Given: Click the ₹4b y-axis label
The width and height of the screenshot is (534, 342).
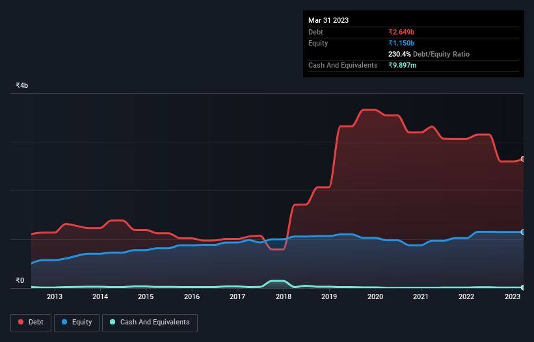Looking at the screenshot, I should tap(22, 85).
